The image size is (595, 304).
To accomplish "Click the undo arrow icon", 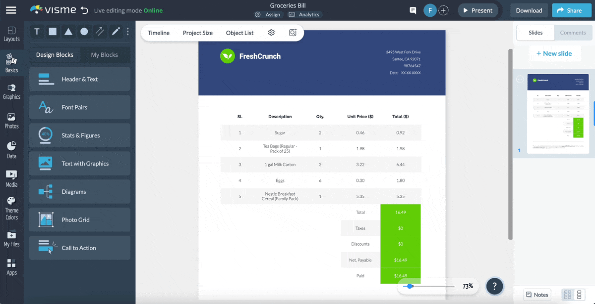I will click(84, 10).
